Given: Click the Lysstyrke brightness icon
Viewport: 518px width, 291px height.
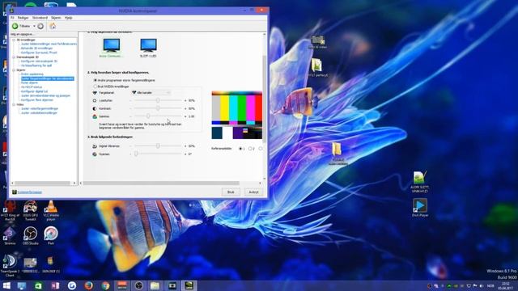Looking at the screenshot, I should pos(95,100).
